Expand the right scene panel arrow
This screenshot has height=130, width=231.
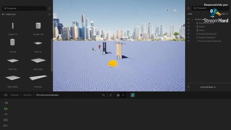tap(188, 8)
